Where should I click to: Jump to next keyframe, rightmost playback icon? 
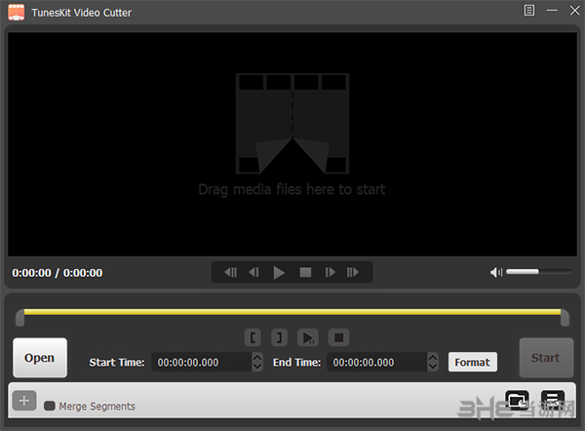pyautogui.click(x=354, y=273)
